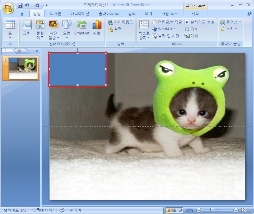Expand the 사진 앨범 dropdown arrow
This screenshot has height=214, width=254.
(58, 38)
